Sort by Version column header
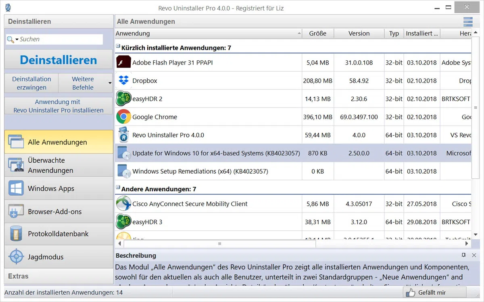 pyautogui.click(x=359, y=33)
